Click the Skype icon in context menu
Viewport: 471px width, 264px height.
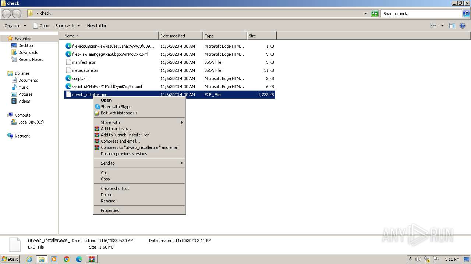97,107
